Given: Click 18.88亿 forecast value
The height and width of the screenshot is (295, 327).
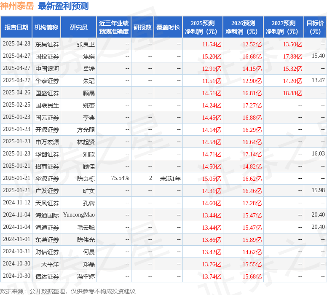Looking at the screenshot, I should pos(292,93).
